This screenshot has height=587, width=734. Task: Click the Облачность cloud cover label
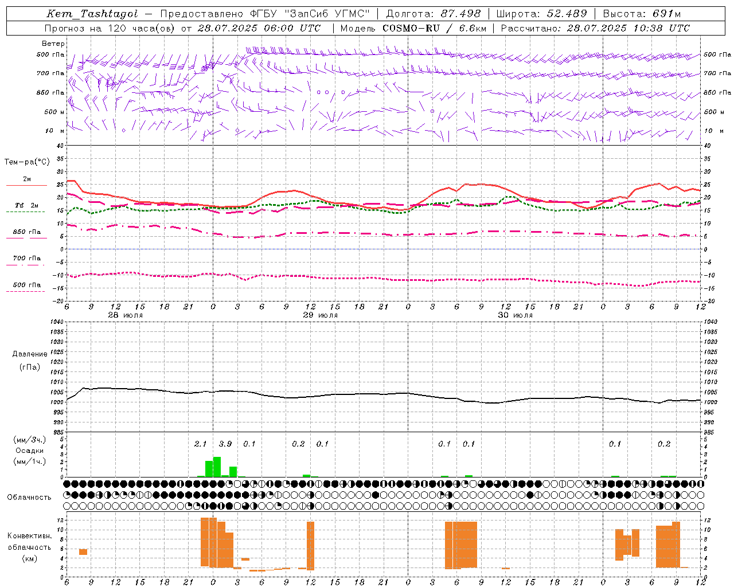[29, 498]
